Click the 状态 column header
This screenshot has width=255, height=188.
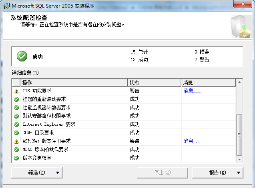pos(155,83)
